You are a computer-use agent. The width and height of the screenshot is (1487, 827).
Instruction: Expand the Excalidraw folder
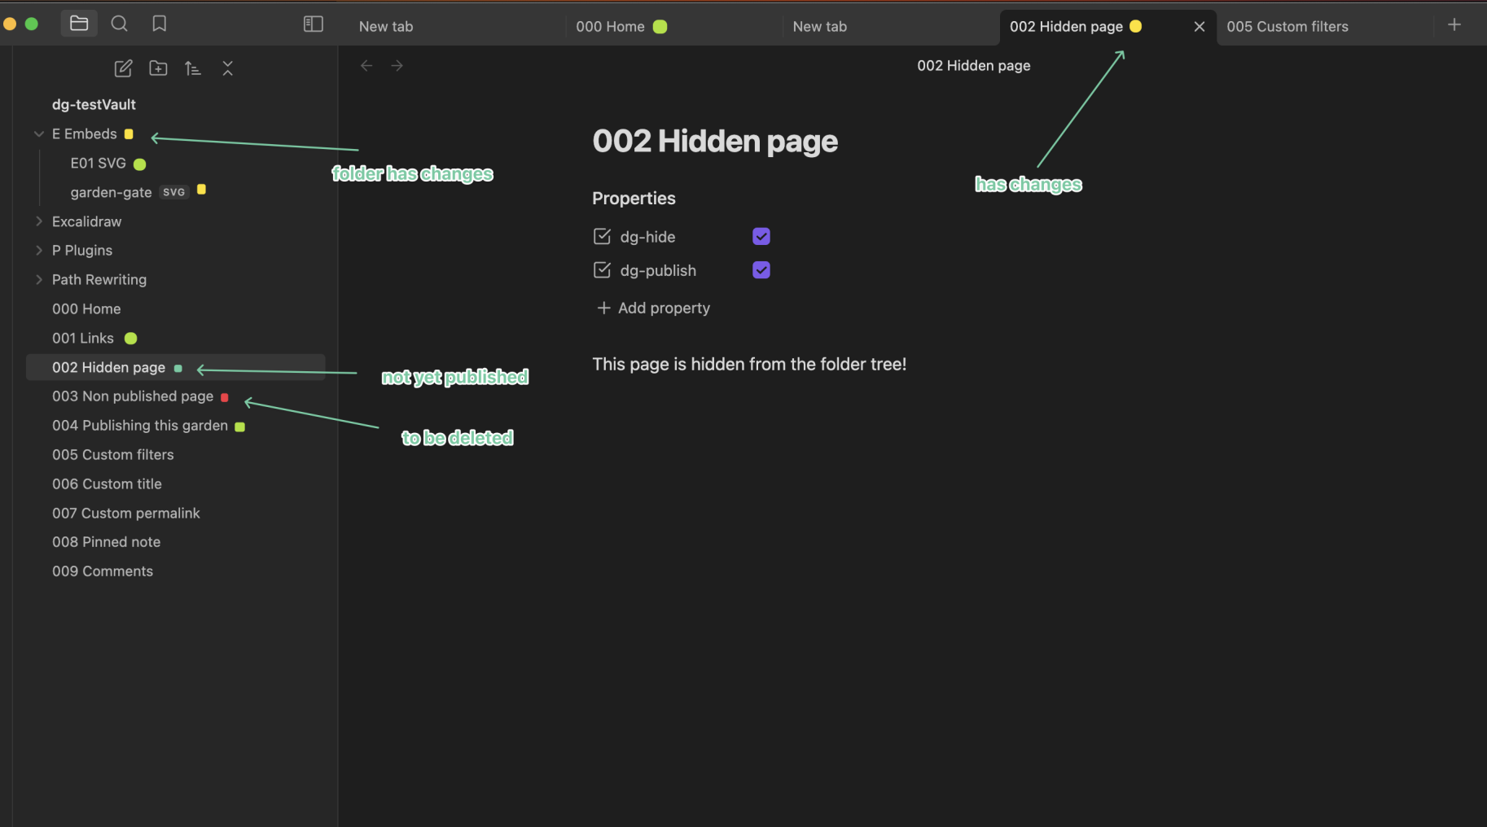40,221
